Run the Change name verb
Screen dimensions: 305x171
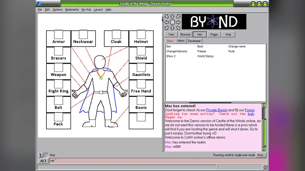coord(237,46)
